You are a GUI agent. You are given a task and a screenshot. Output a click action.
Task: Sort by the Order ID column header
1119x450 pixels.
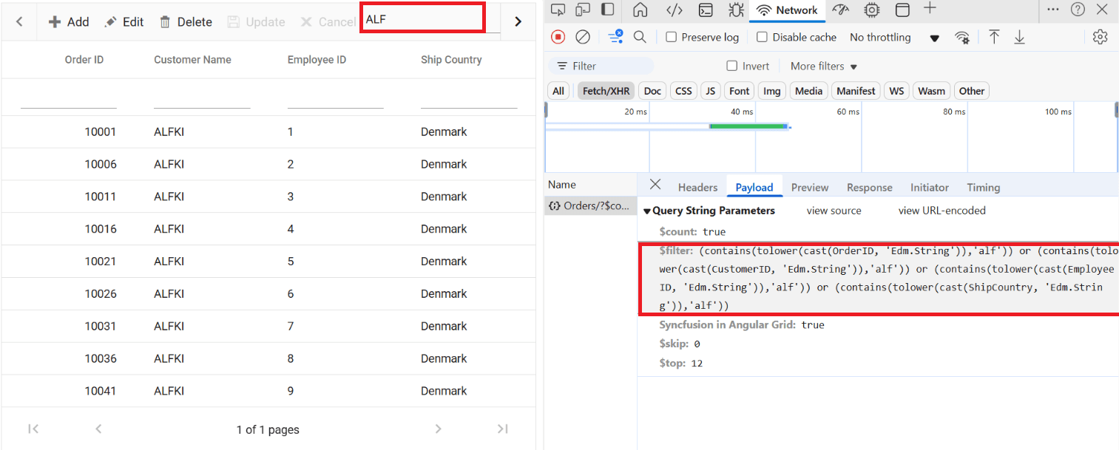pos(84,60)
